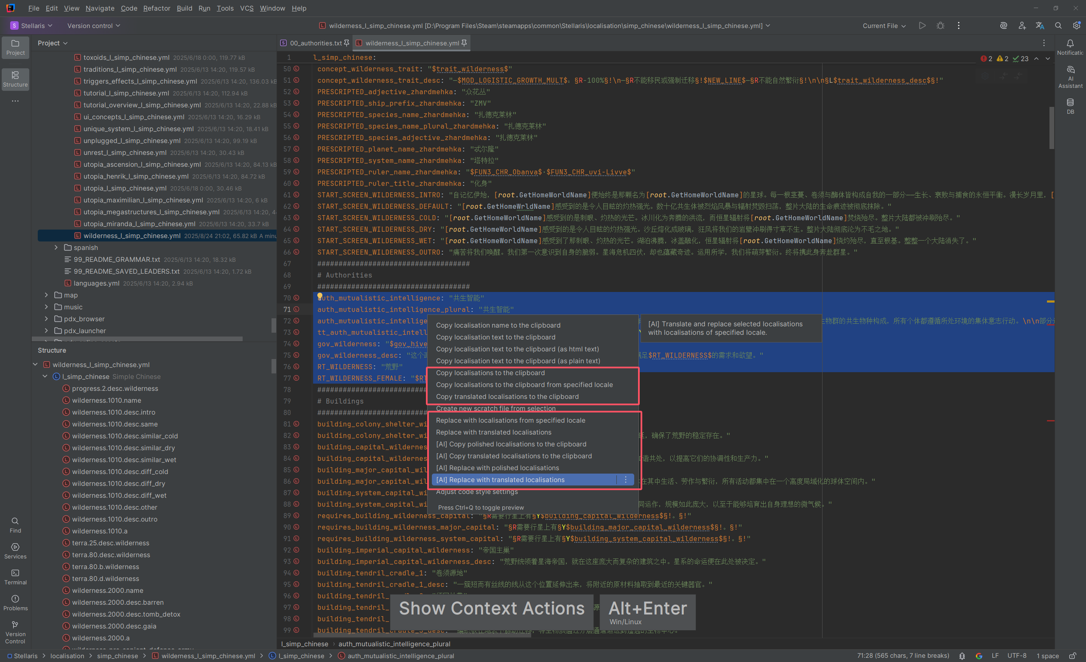Open the Problems tool window
Screen dimensions: 1086x662
coord(15,603)
